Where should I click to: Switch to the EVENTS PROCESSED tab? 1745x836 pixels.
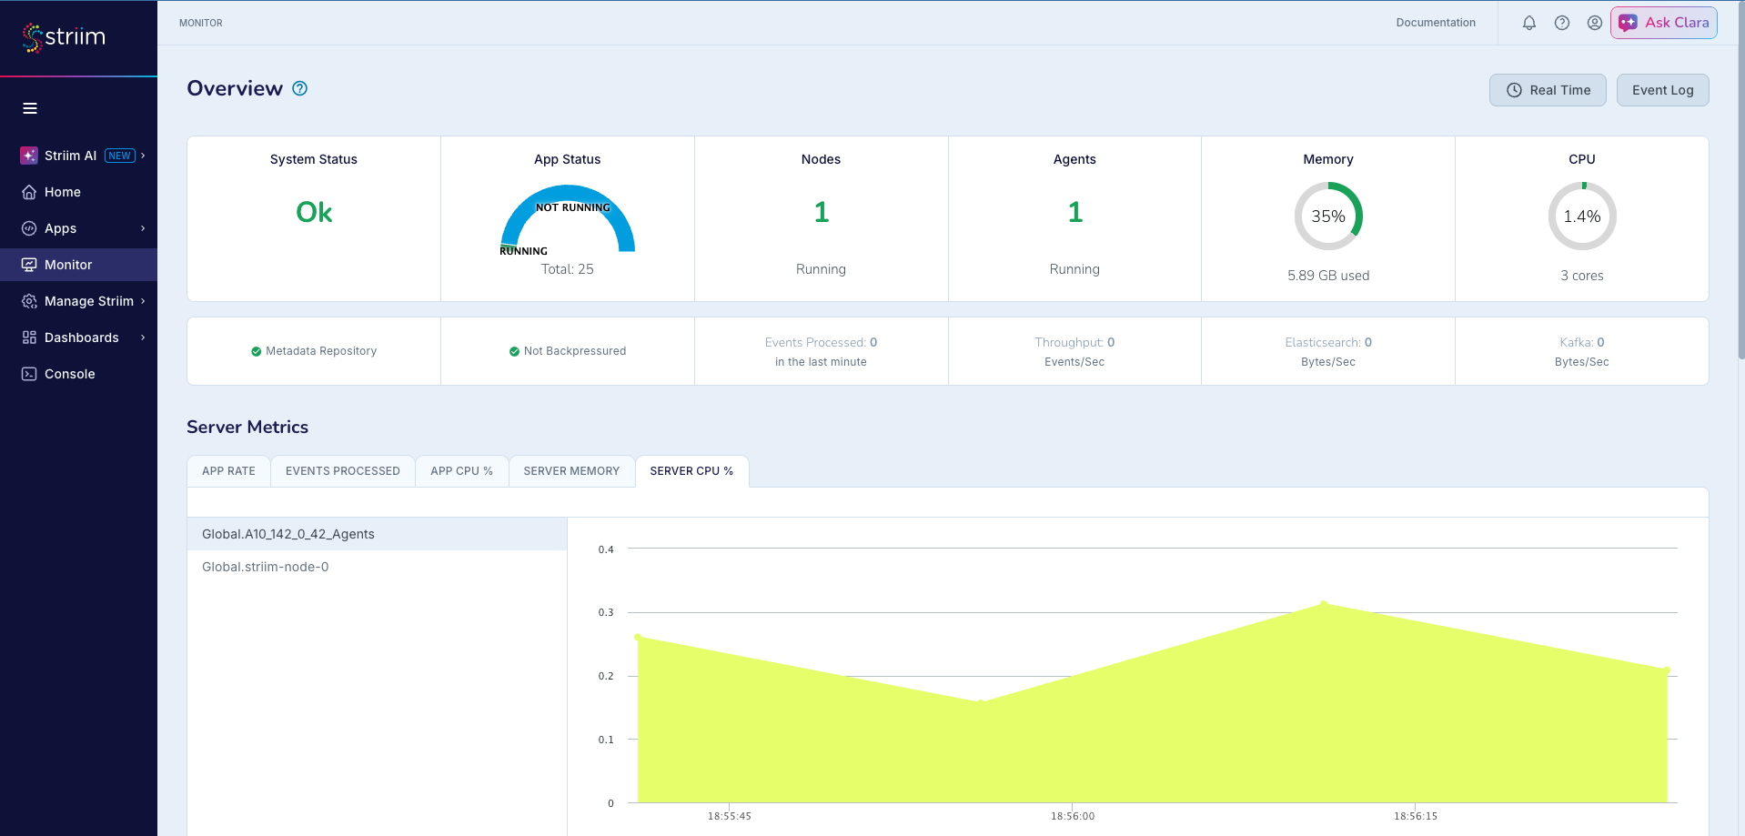click(x=343, y=471)
